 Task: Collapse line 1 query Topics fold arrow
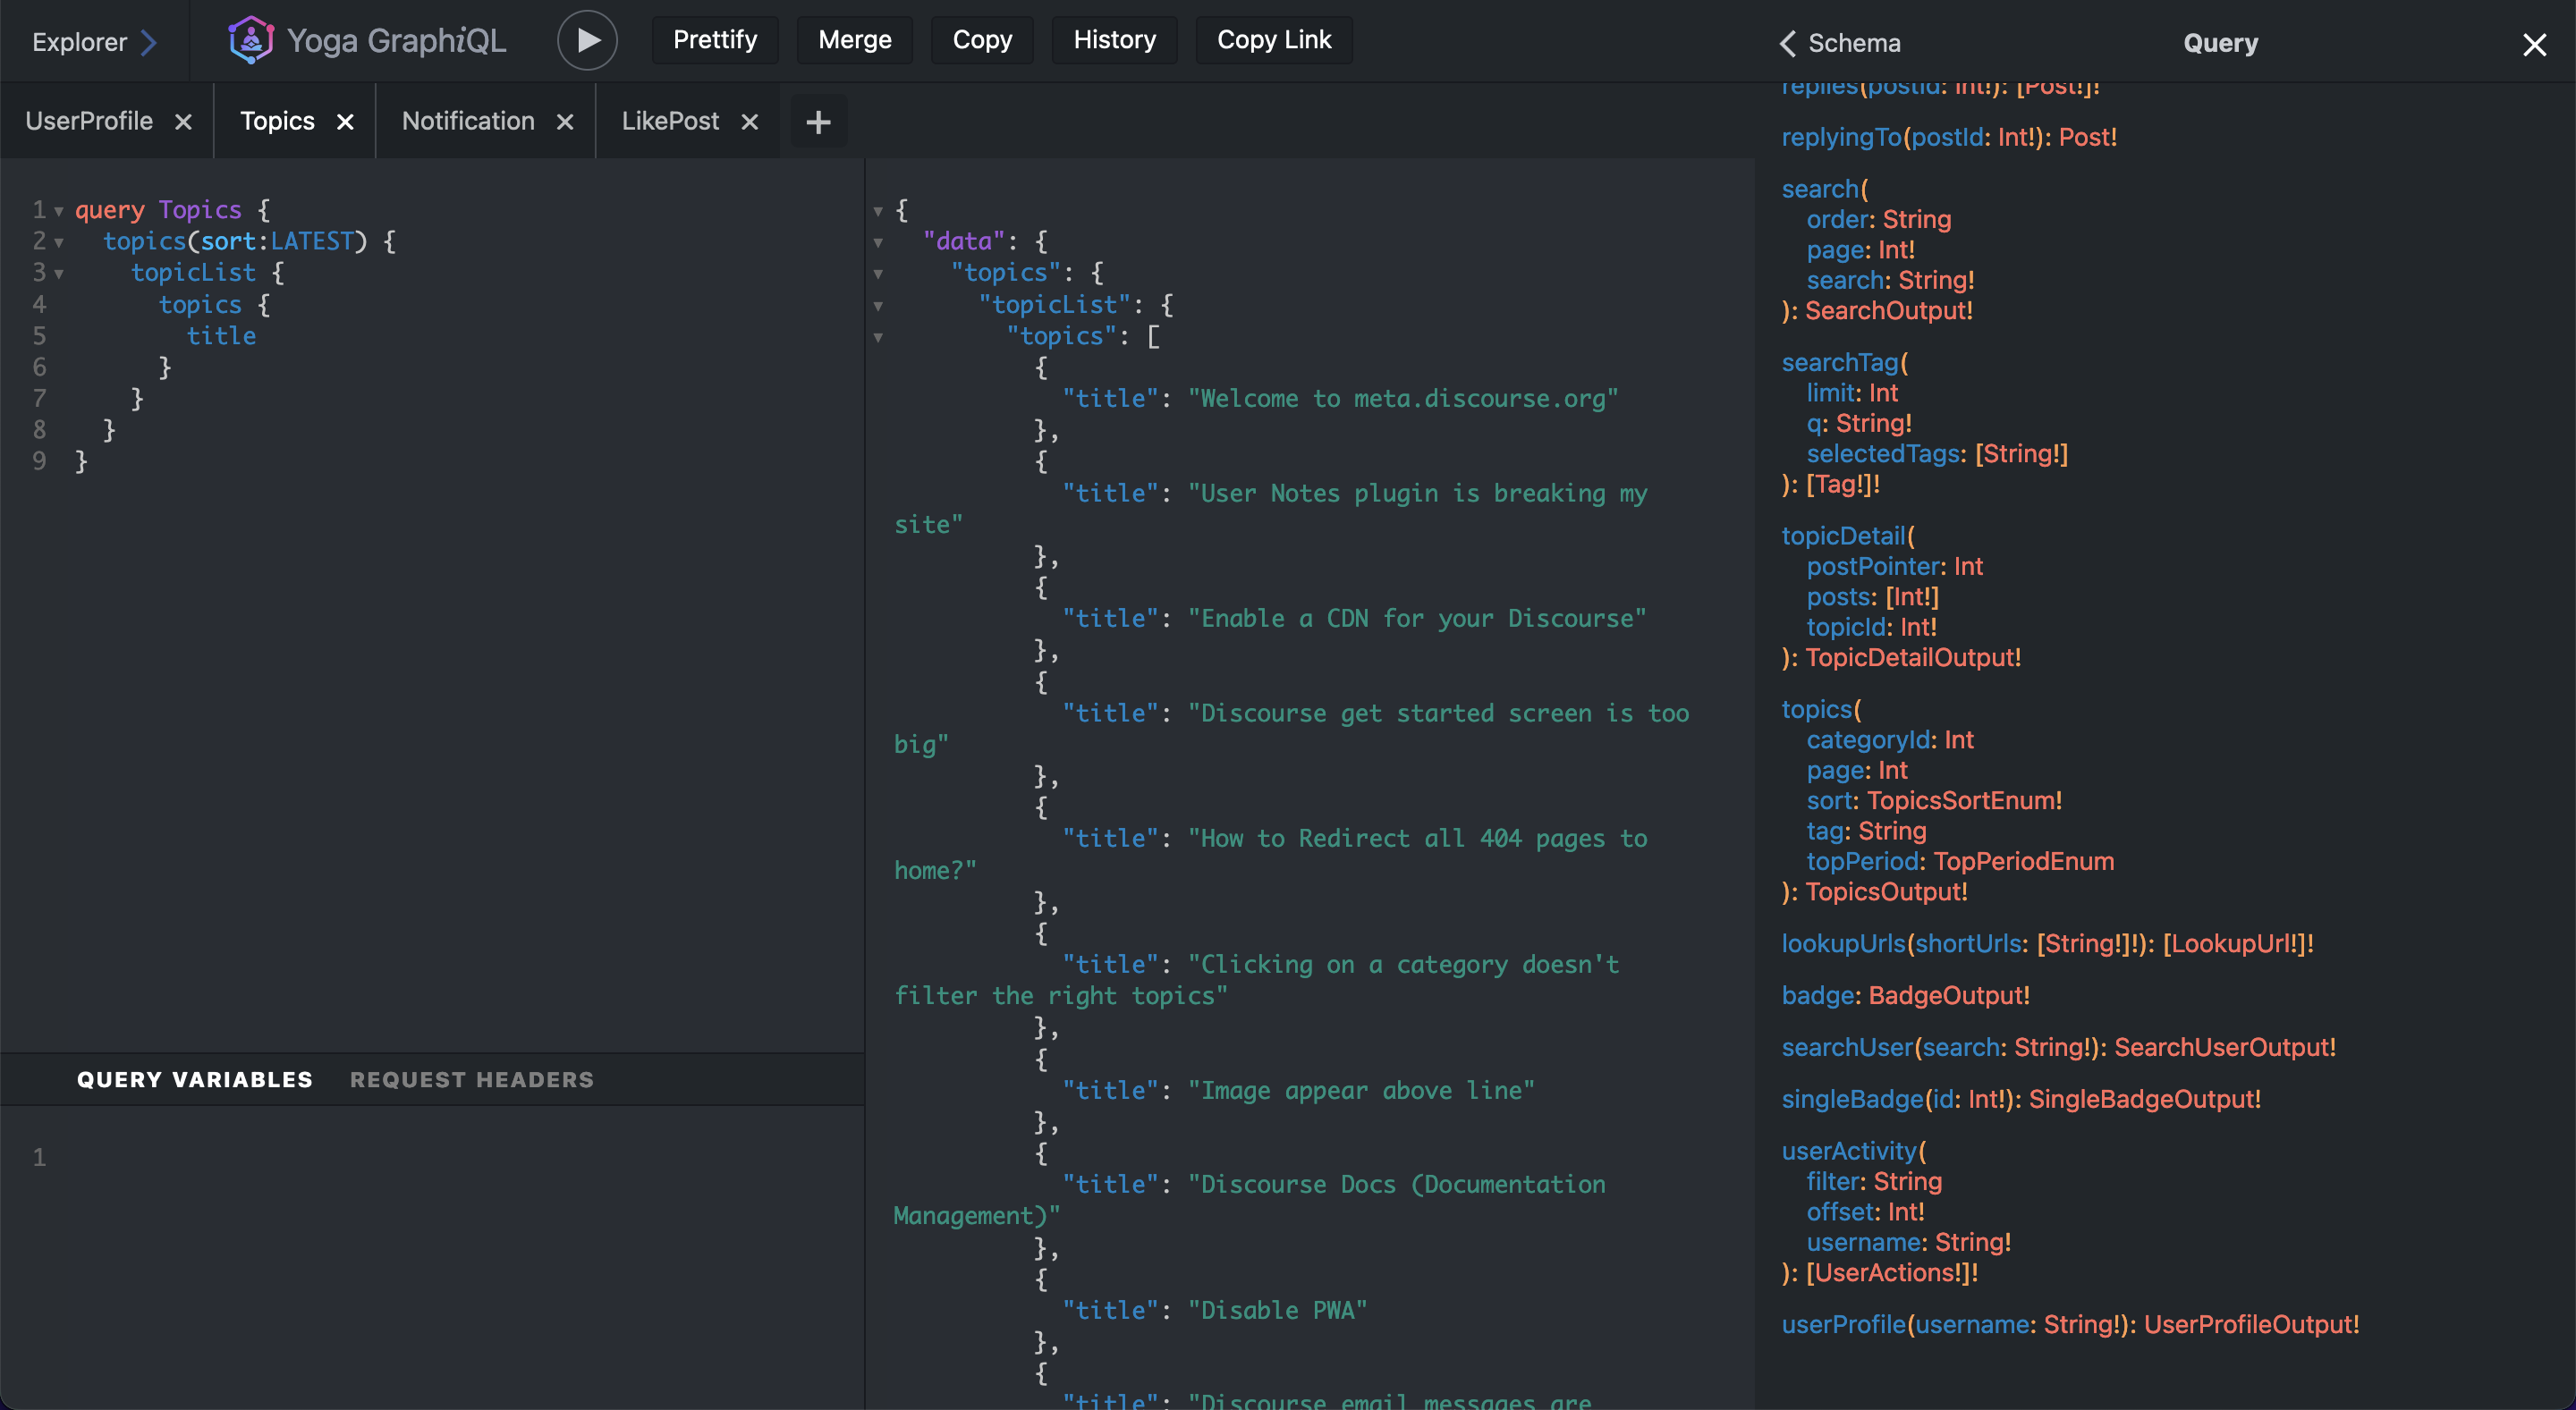[59, 211]
